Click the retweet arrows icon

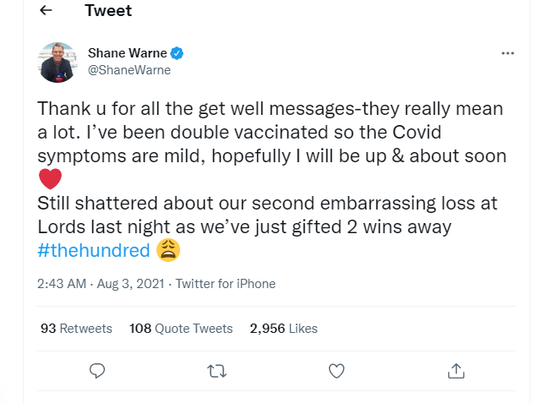[217, 370]
